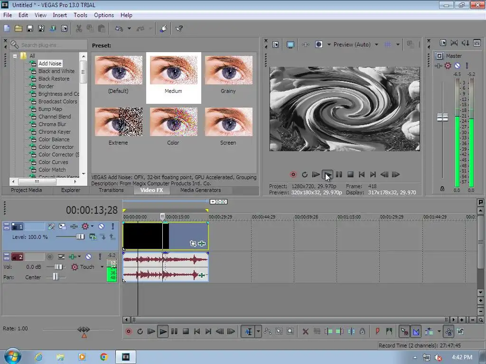Image resolution: width=486 pixels, height=364 pixels.
Task: Switch to the Transitions tab
Action: (111, 190)
